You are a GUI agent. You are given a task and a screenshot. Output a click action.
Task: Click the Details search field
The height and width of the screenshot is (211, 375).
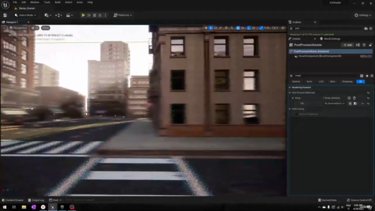[325, 76]
